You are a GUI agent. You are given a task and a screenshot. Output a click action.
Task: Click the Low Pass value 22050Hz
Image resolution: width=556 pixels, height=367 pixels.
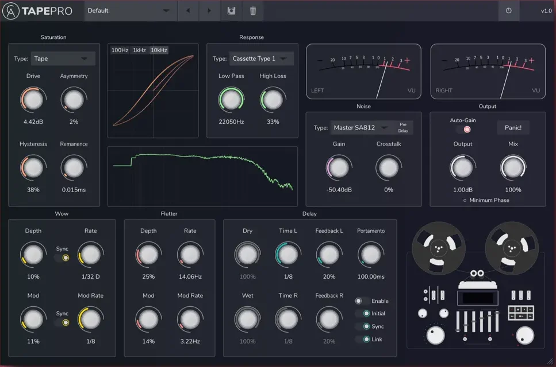231,122
